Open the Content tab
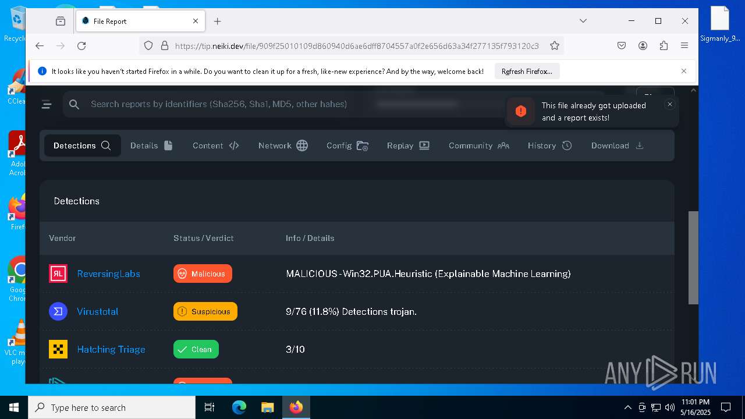 (215, 145)
